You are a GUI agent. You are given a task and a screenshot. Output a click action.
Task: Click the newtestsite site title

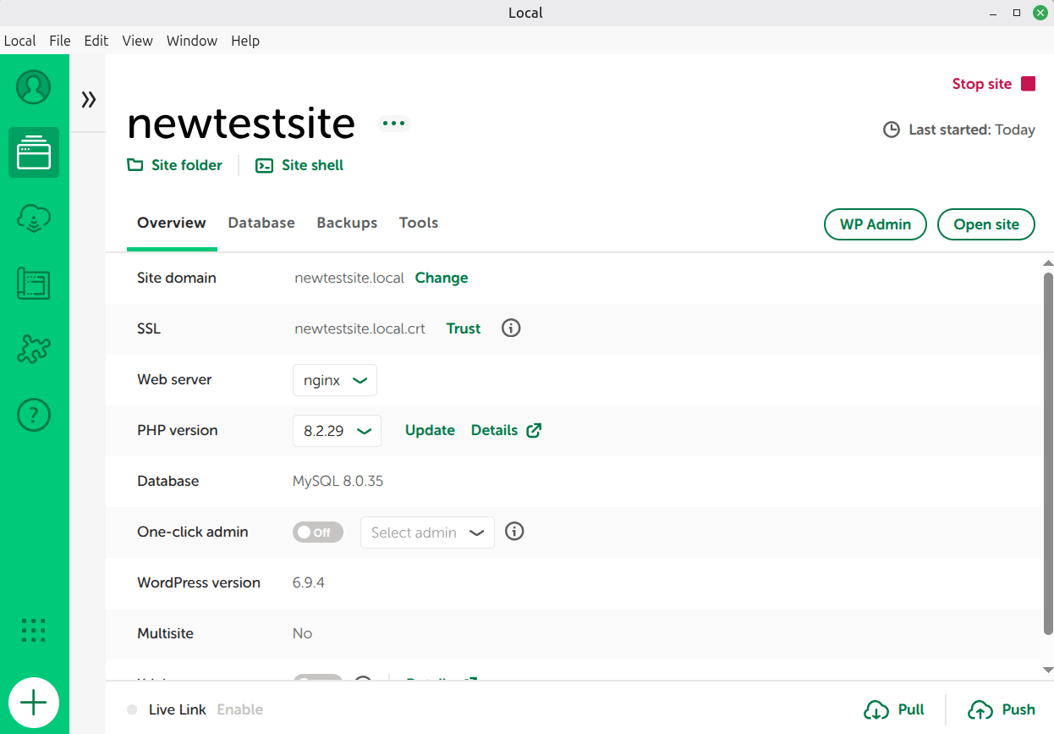241,124
